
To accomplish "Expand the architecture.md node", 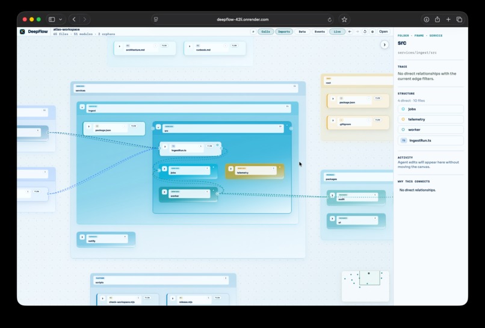I will (119, 46).
